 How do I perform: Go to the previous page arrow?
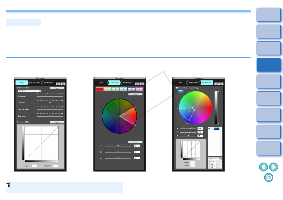(263, 167)
